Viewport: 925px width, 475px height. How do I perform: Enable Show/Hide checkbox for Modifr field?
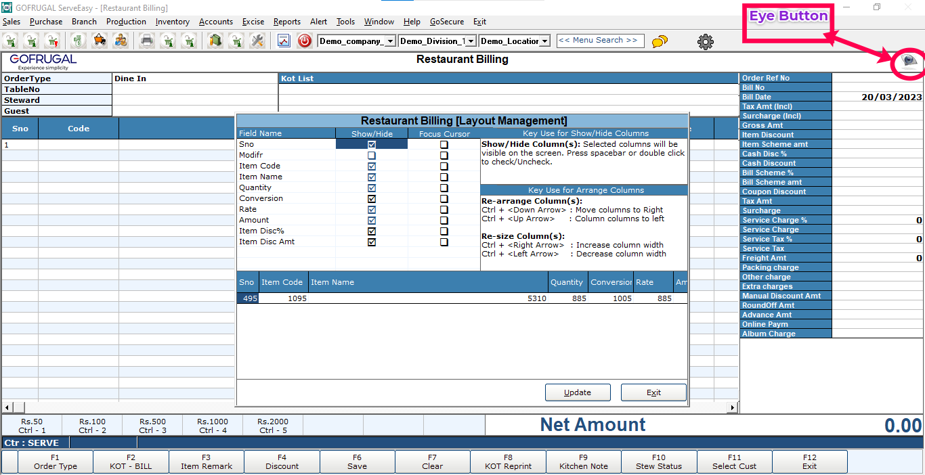click(372, 156)
